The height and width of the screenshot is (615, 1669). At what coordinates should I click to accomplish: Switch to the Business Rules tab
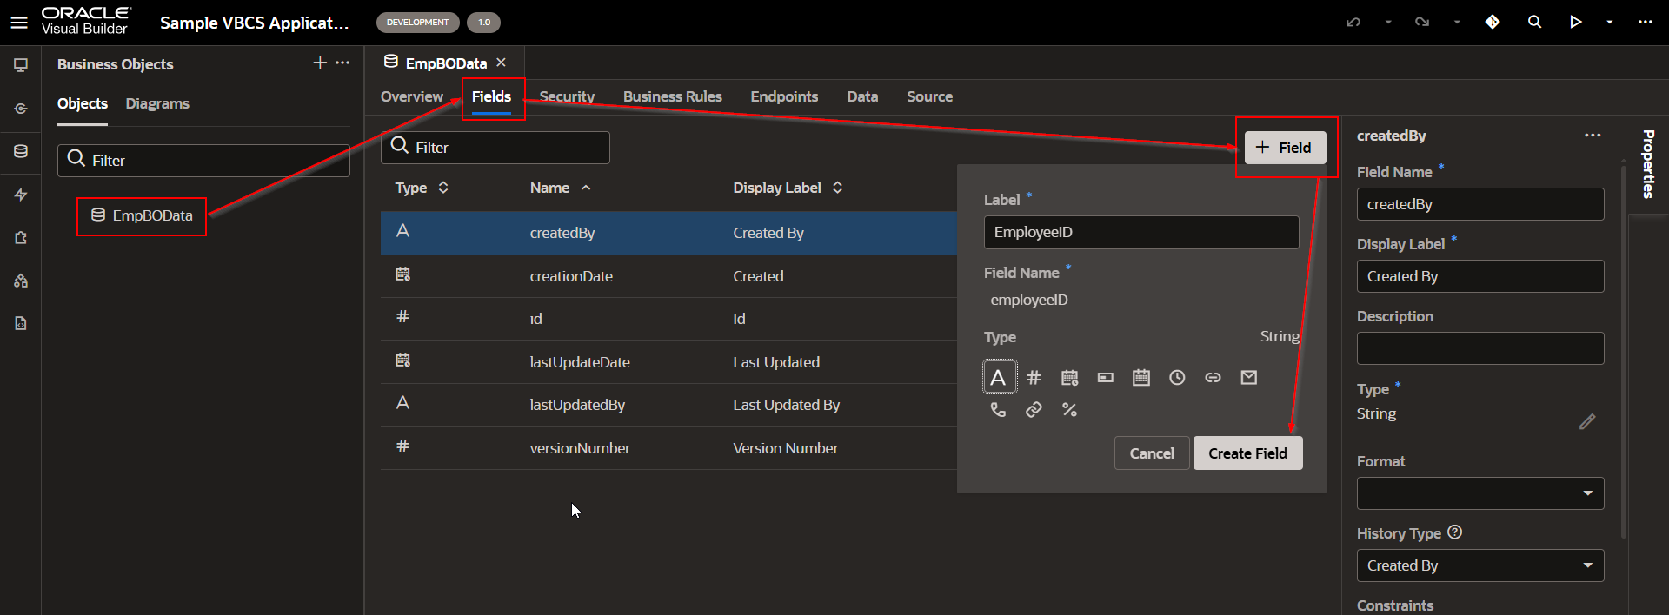click(x=673, y=96)
